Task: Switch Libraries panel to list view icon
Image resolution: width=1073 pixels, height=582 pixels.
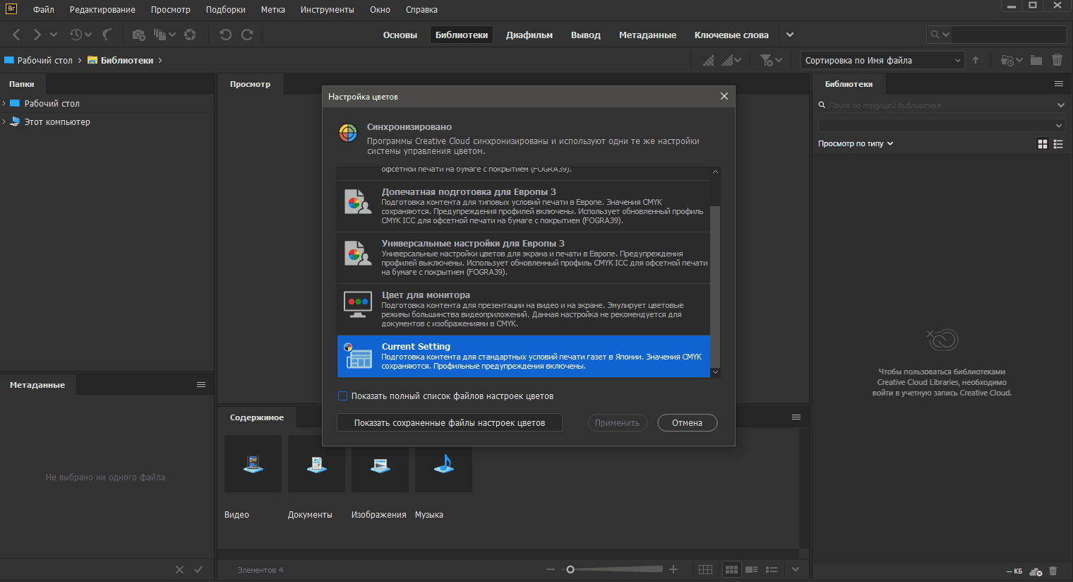Action: pos(1058,144)
